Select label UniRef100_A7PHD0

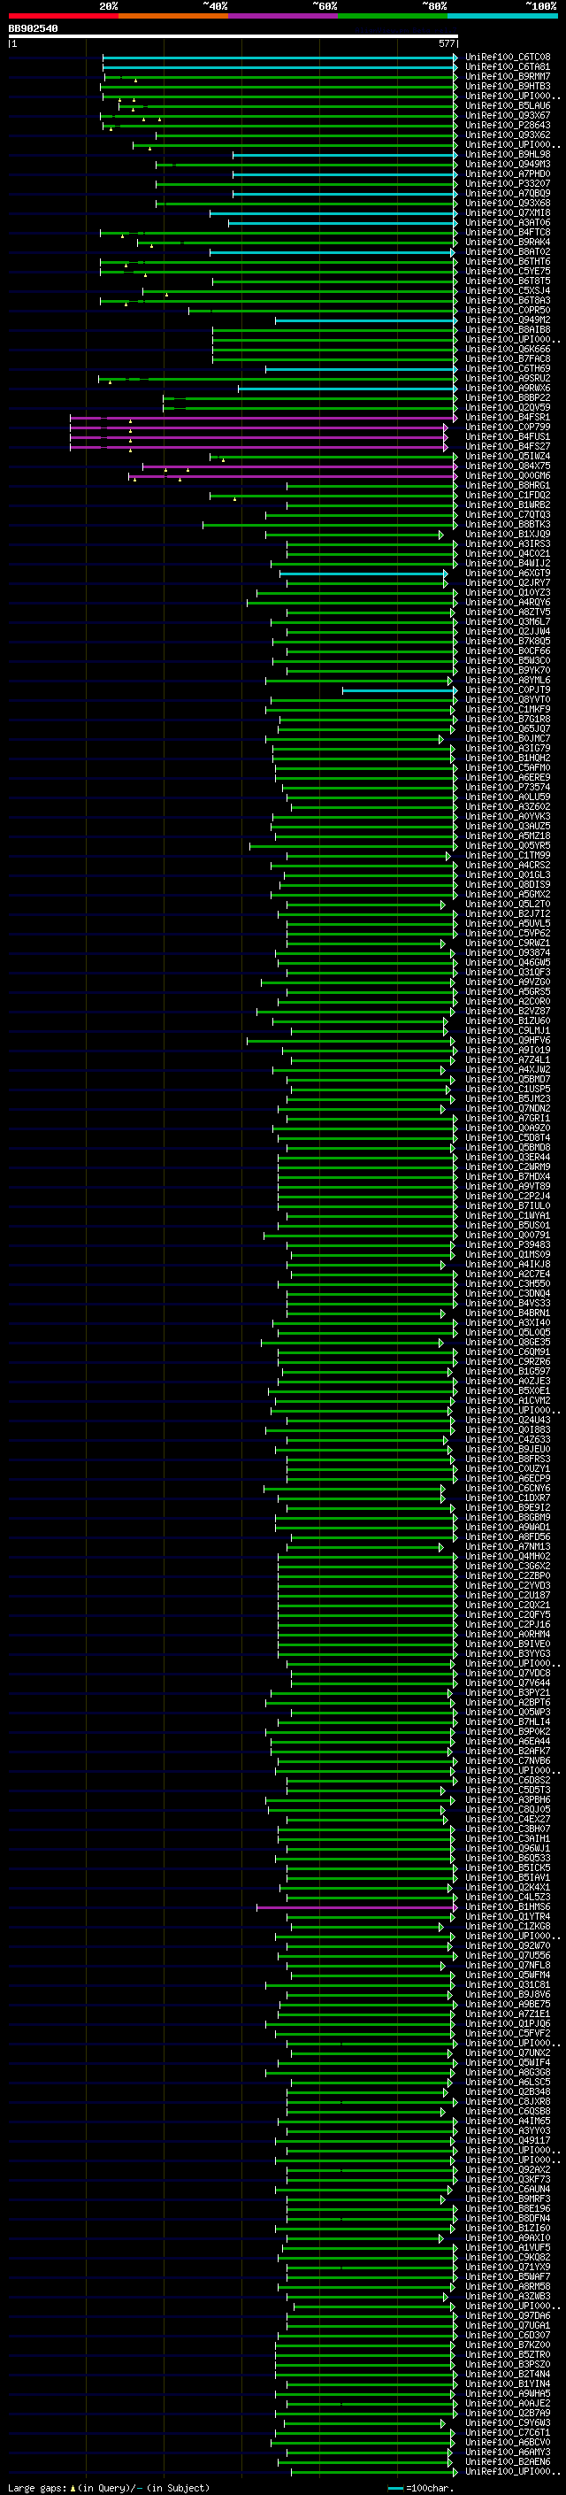click(x=508, y=173)
